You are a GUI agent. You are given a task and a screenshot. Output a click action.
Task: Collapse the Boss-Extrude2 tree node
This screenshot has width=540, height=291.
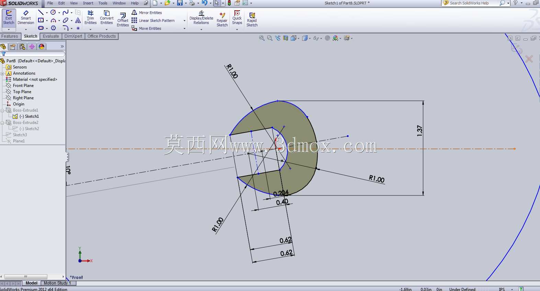(x=2, y=123)
